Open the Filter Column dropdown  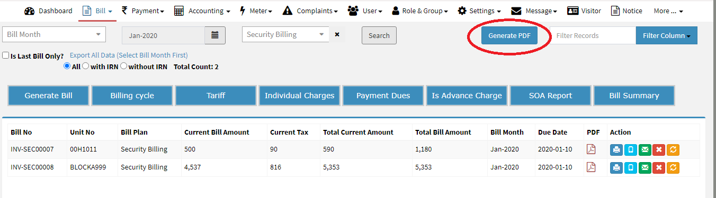pyautogui.click(x=666, y=35)
